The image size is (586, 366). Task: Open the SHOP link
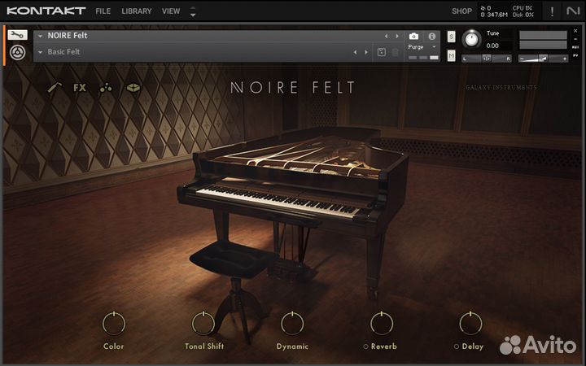[462, 11]
